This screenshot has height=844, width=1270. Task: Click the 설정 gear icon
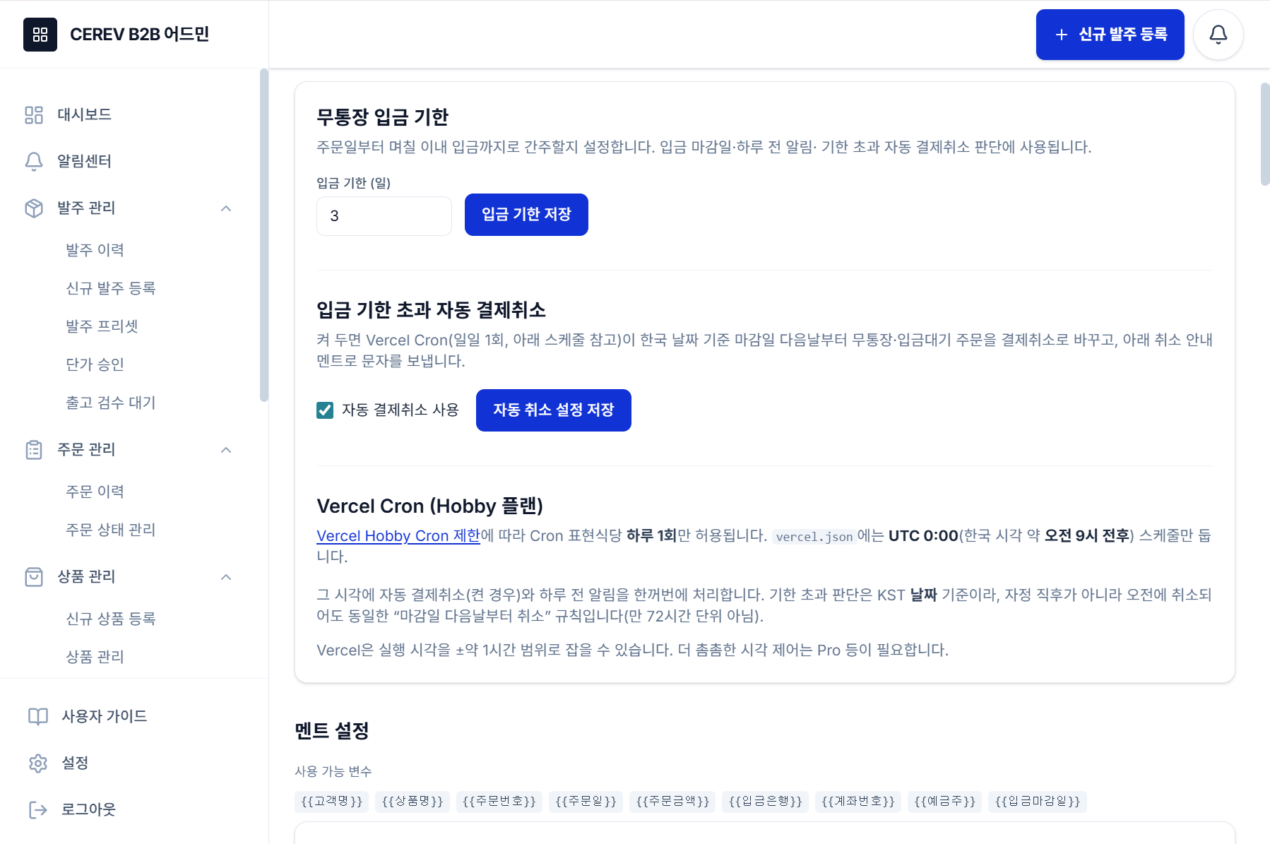37,763
